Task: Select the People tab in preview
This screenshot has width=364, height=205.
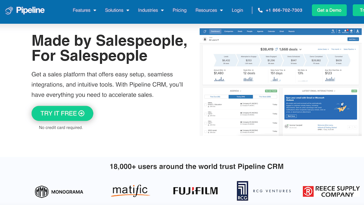Action: tap(249, 31)
